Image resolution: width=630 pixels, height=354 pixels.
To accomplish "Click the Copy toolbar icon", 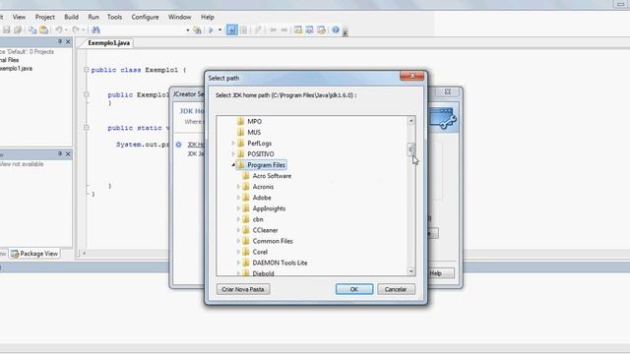I will coord(32,29).
